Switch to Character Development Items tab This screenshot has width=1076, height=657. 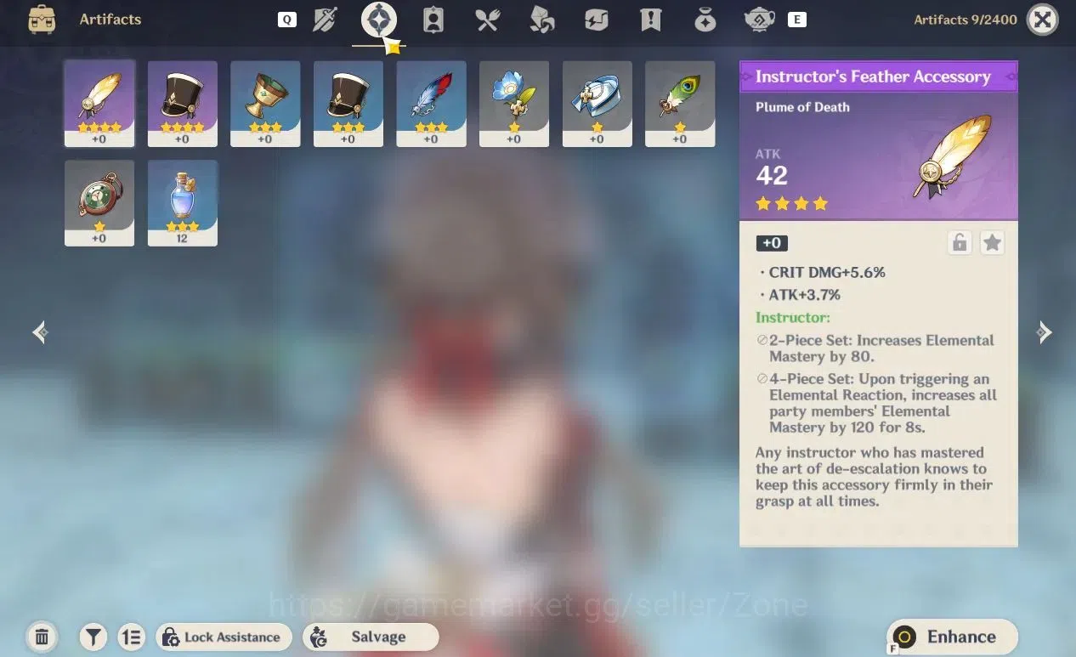(x=433, y=20)
